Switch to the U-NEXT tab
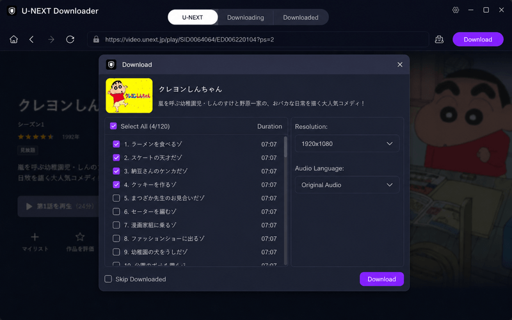The width and height of the screenshot is (512, 320). coord(193,17)
